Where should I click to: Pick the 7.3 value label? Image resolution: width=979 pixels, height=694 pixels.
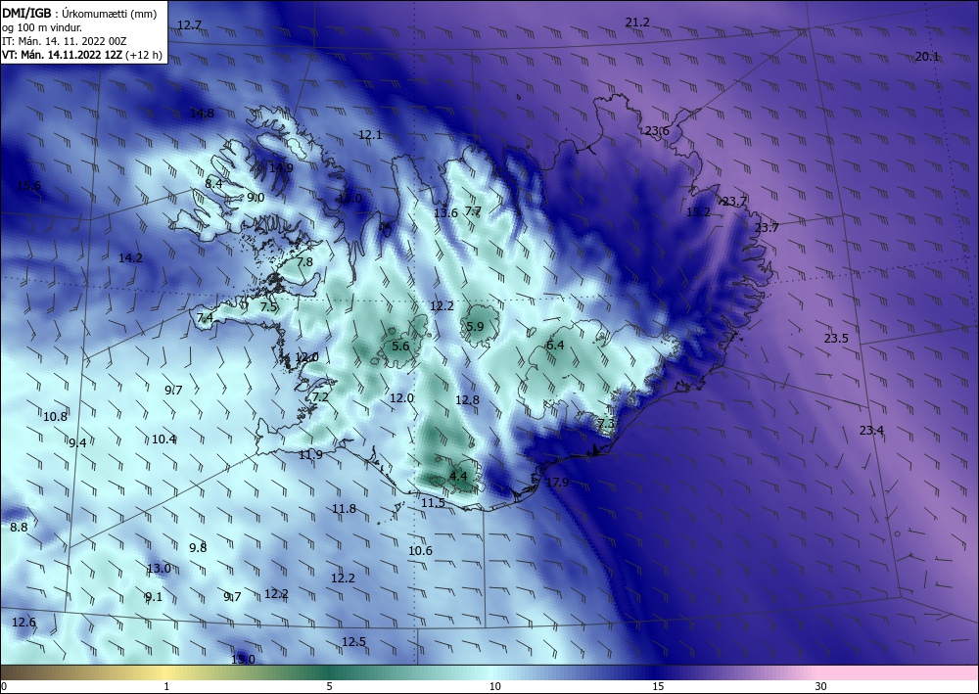pos(606,424)
